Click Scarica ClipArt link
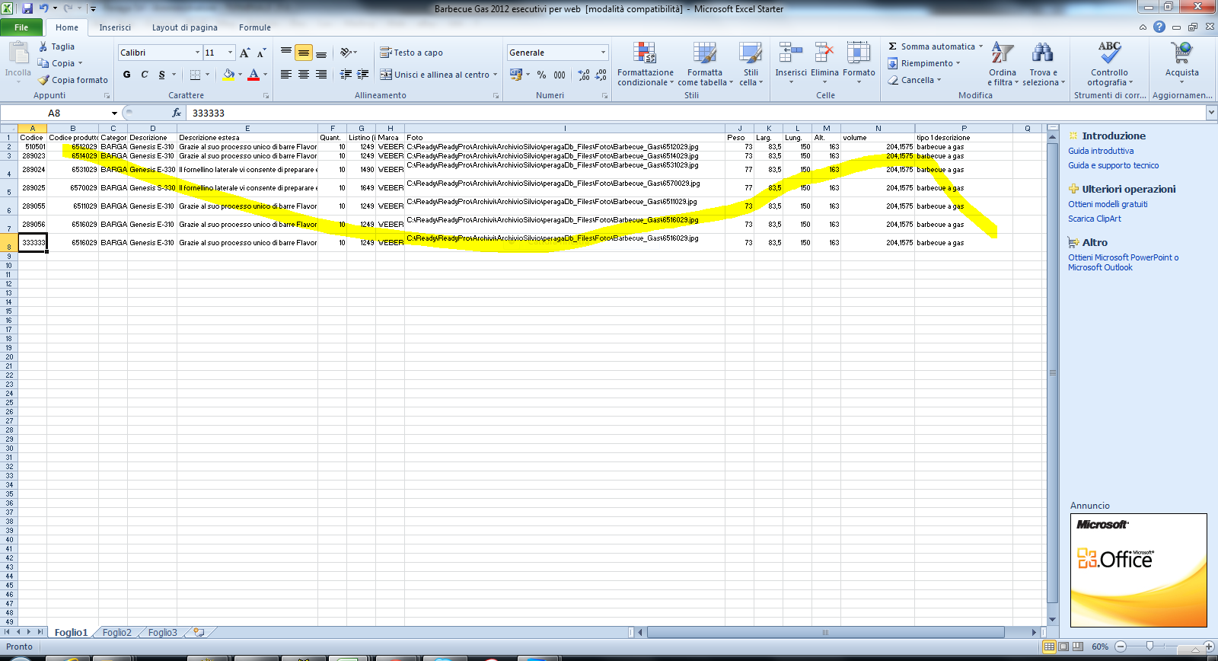The width and height of the screenshot is (1218, 661). 1094,219
